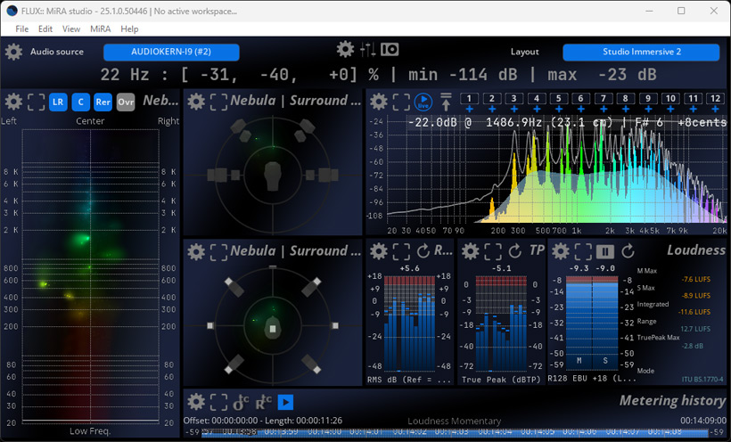Open Audio source dropdown AUDIOKERN-I9 (#2)
731x442 pixels.
(x=171, y=53)
